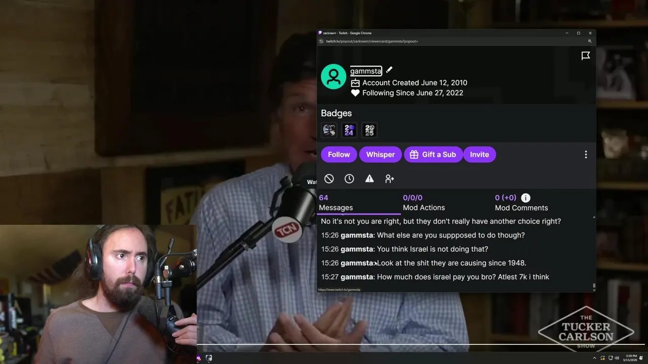
Task: Ban user with the circle-slash icon
Action: pos(329,178)
